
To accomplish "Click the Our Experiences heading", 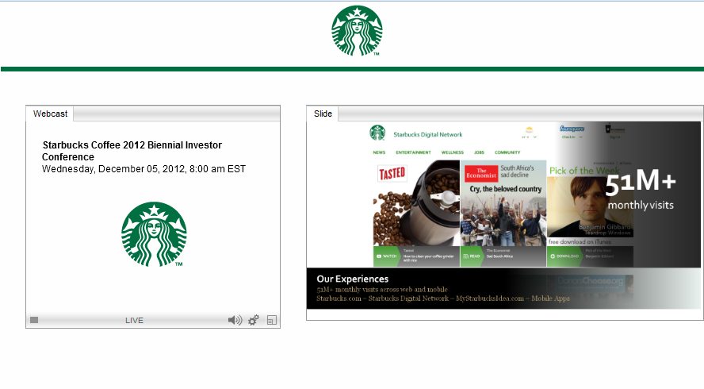I will pos(353,279).
